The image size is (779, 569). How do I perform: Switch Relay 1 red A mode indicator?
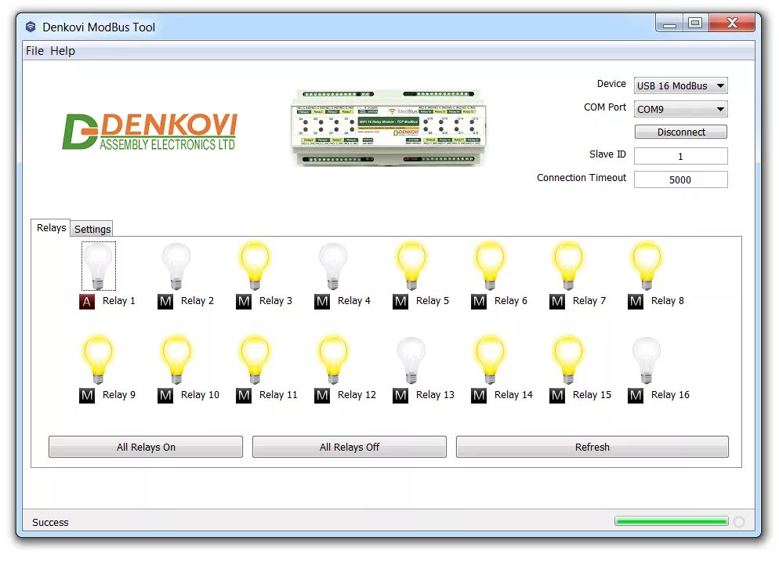click(87, 302)
